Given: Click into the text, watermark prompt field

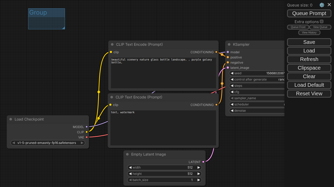Looking at the screenshot, I should 163,128.
